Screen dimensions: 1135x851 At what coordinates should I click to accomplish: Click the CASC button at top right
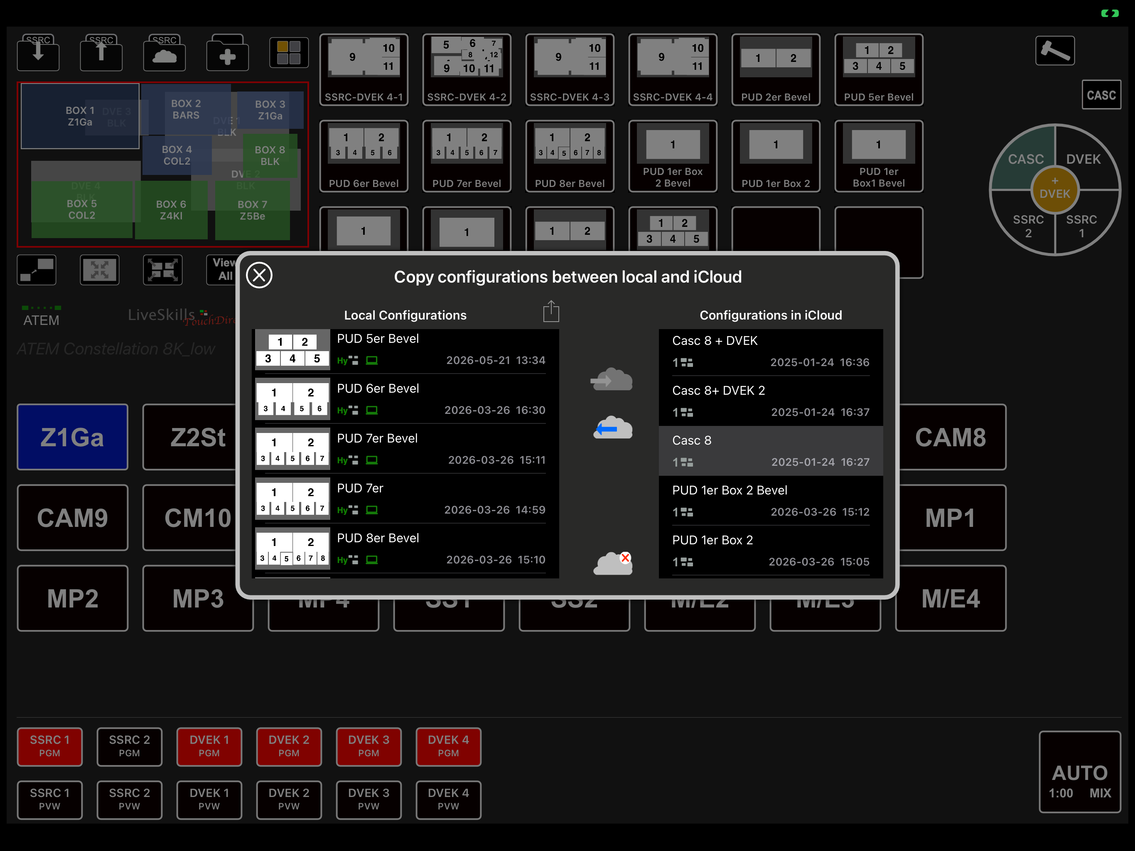pos(1101,95)
